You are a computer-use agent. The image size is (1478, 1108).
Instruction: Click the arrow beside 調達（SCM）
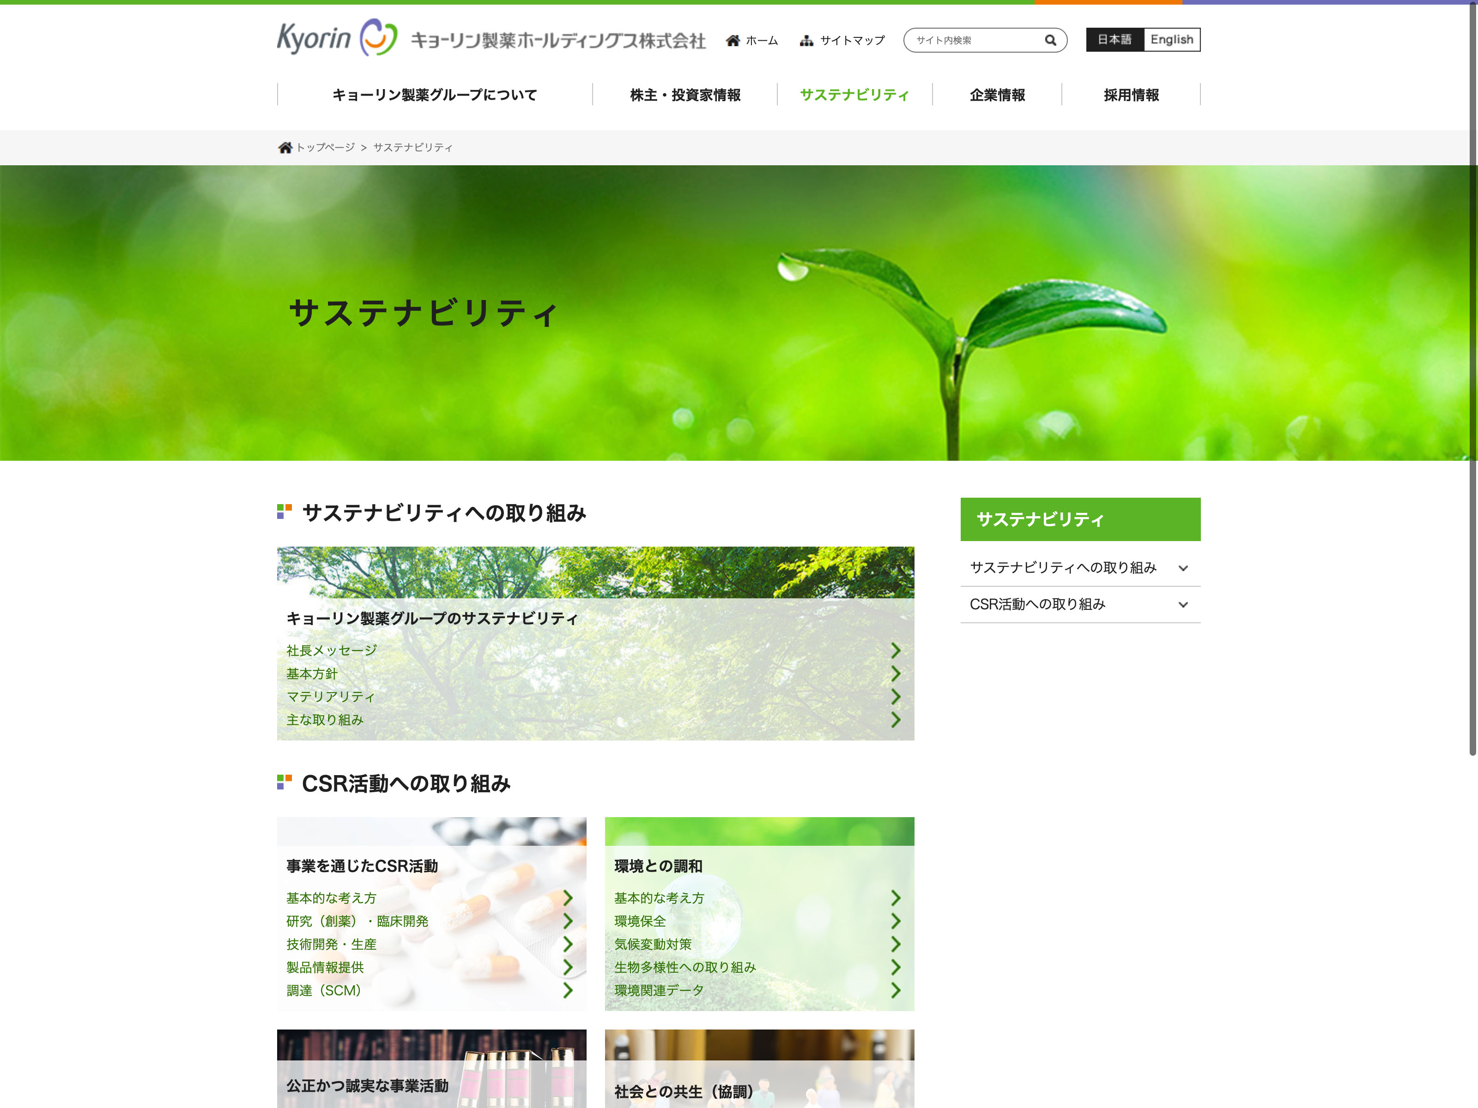coord(567,990)
